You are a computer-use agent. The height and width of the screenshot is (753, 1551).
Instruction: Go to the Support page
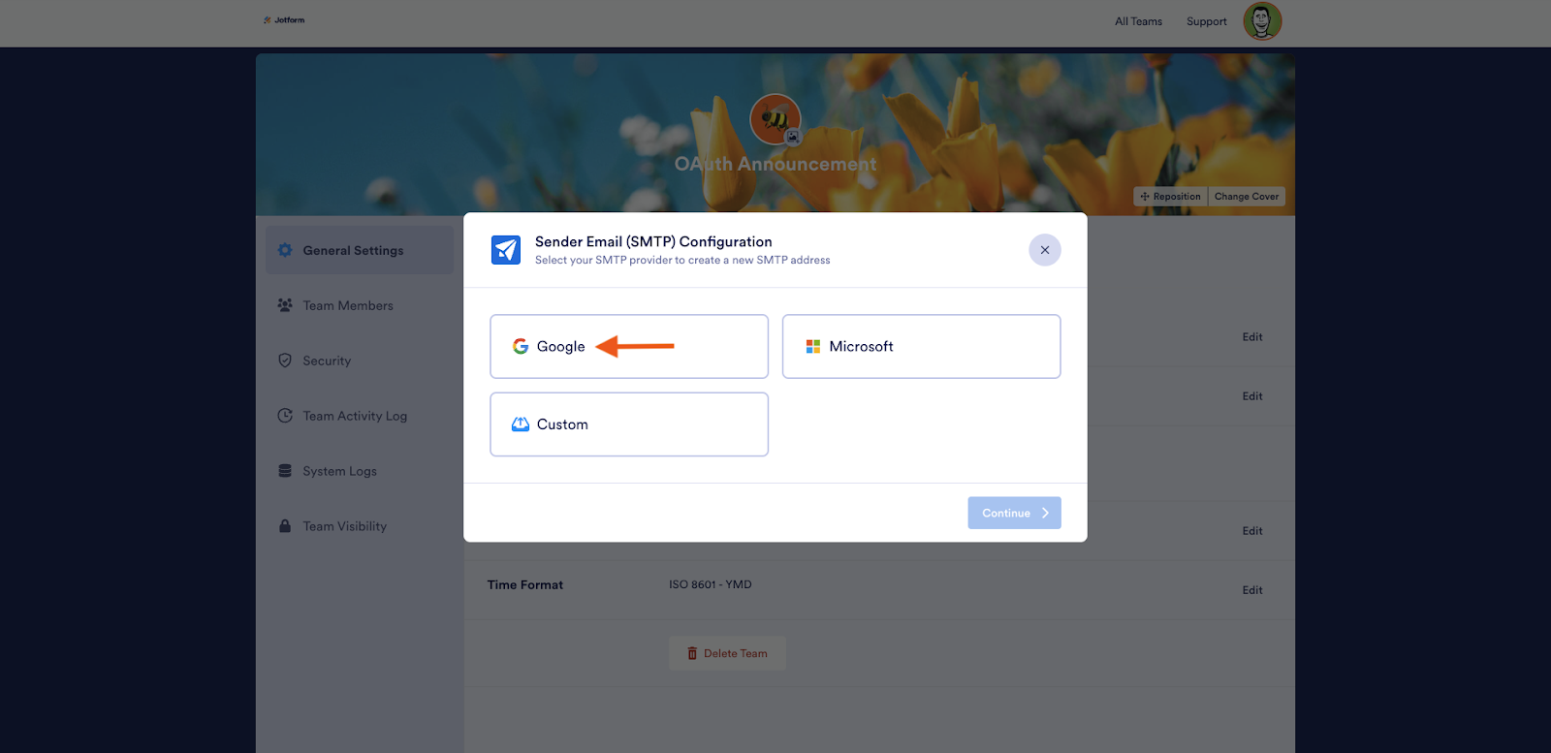coord(1207,21)
